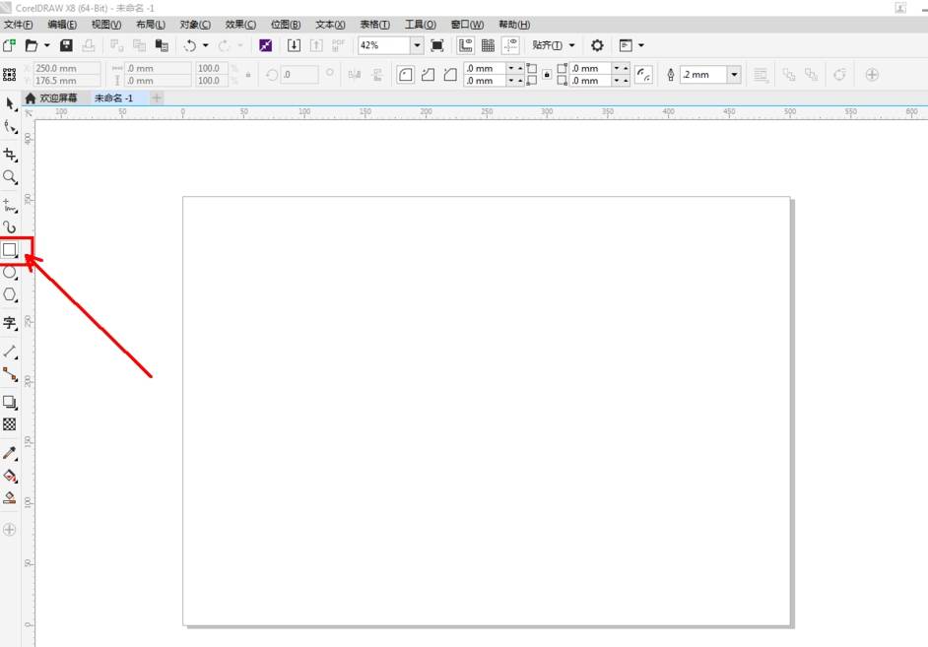
Task: Select the Eyedropper tool
Action: pyautogui.click(x=11, y=453)
